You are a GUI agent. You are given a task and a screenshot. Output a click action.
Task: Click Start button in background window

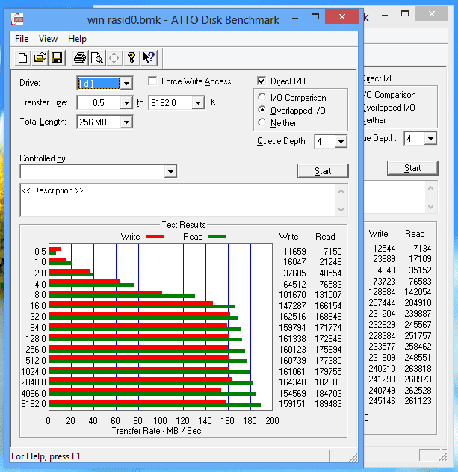(412, 168)
